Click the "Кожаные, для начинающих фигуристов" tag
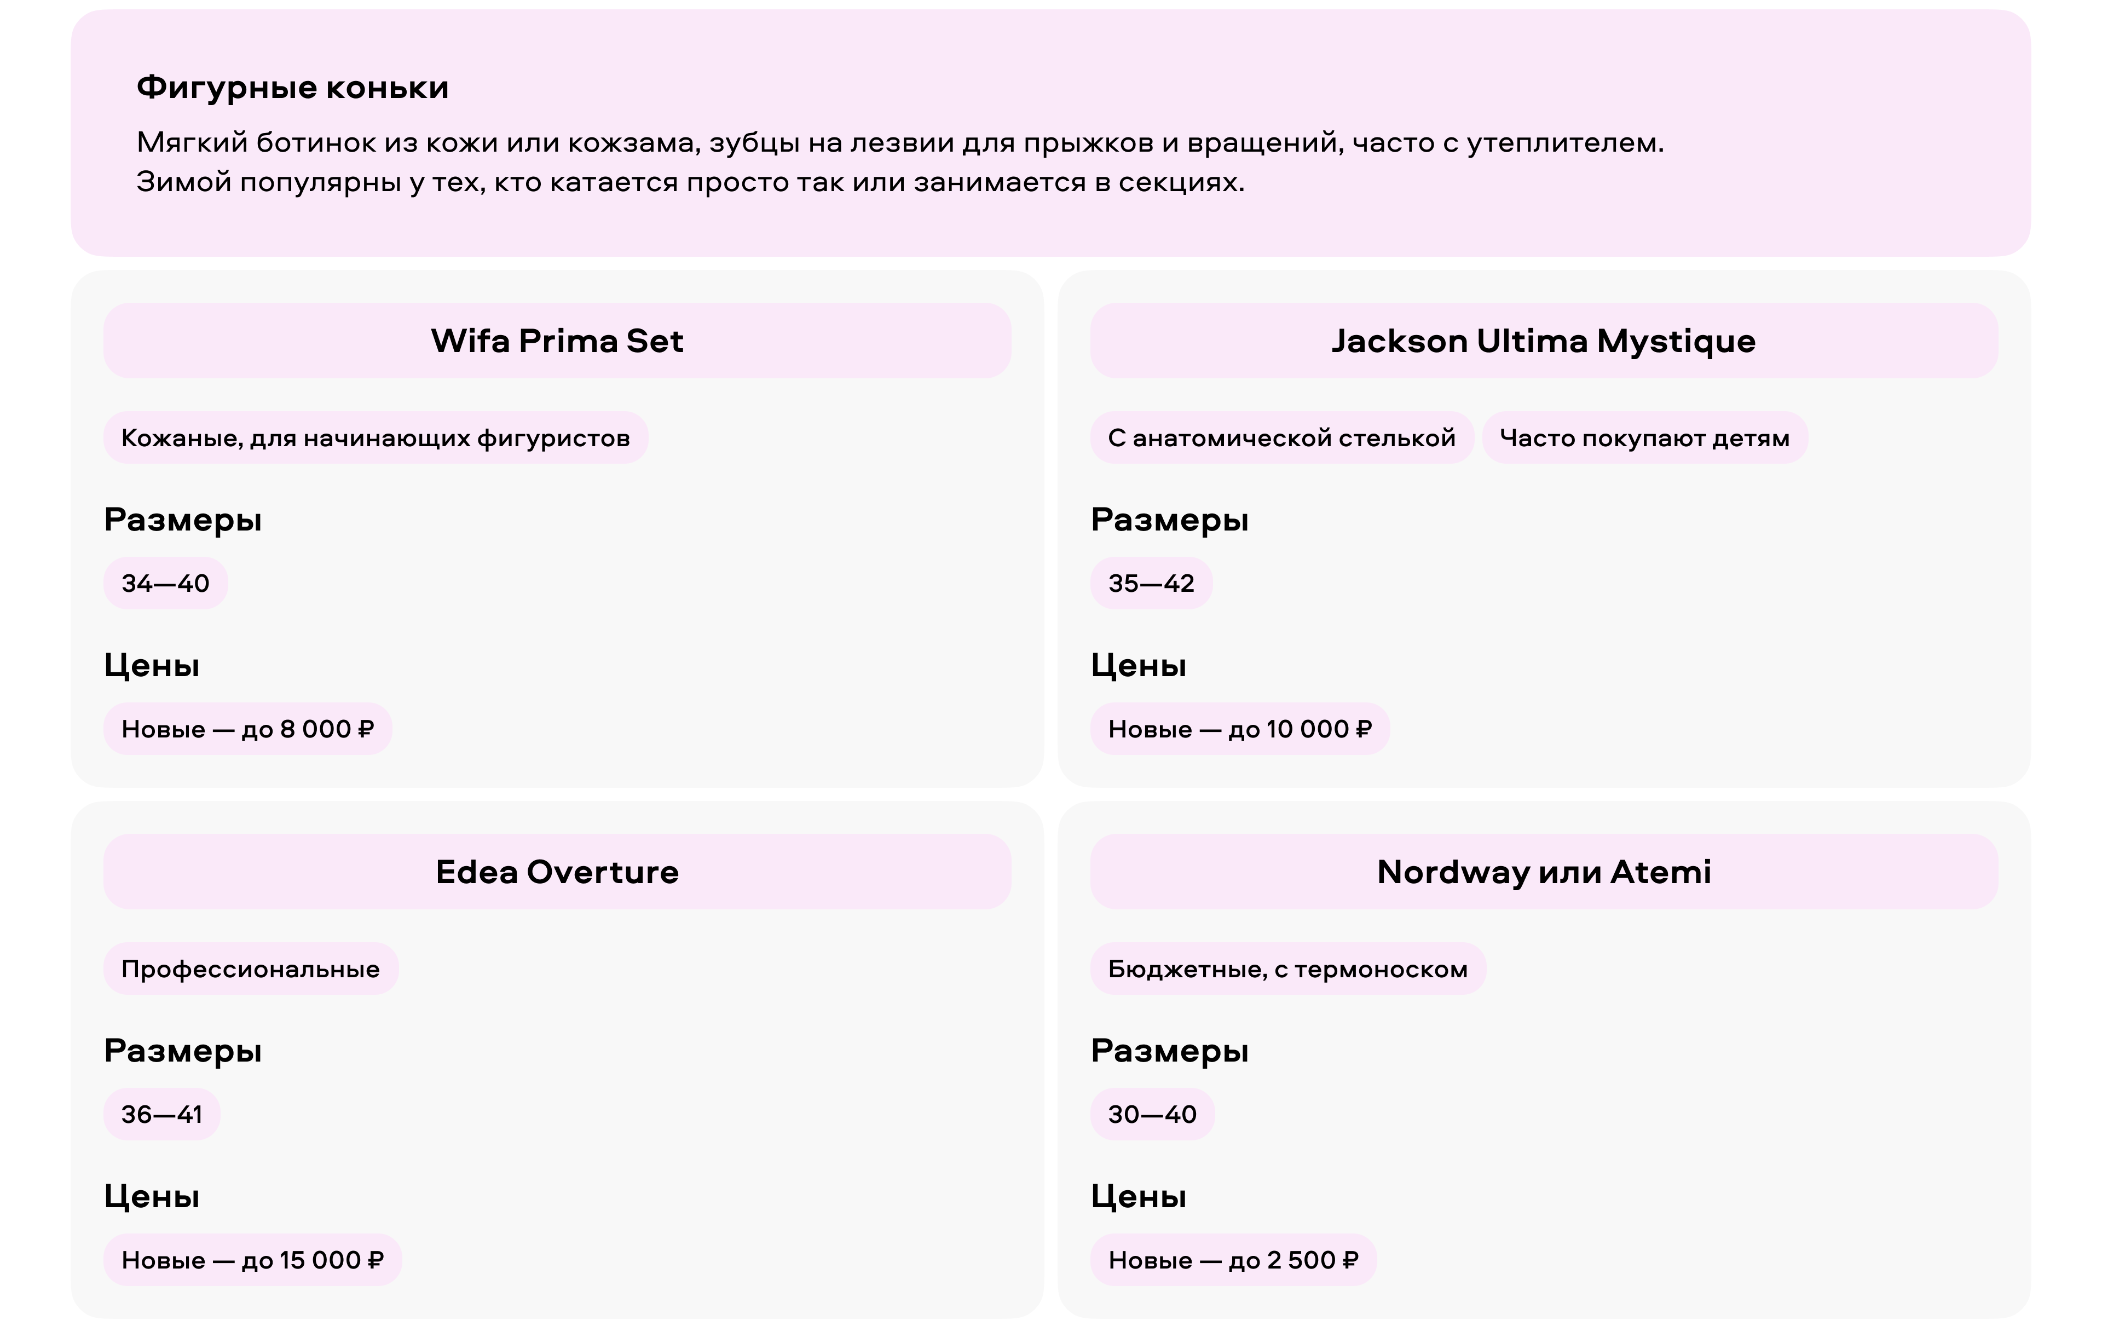The height and width of the screenshot is (1326, 2102). pos(376,437)
